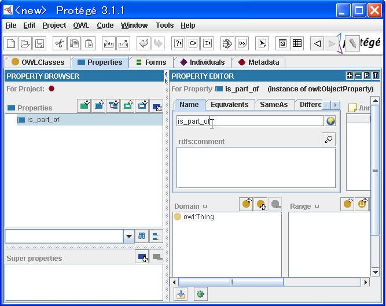Open the search combo box dropdown arrow
The height and width of the screenshot is (306, 386).
[x=128, y=236]
